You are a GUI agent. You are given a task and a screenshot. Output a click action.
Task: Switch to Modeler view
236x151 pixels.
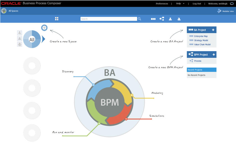coord(228,11)
